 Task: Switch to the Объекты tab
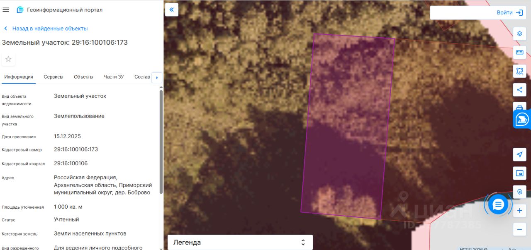(83, 77)
